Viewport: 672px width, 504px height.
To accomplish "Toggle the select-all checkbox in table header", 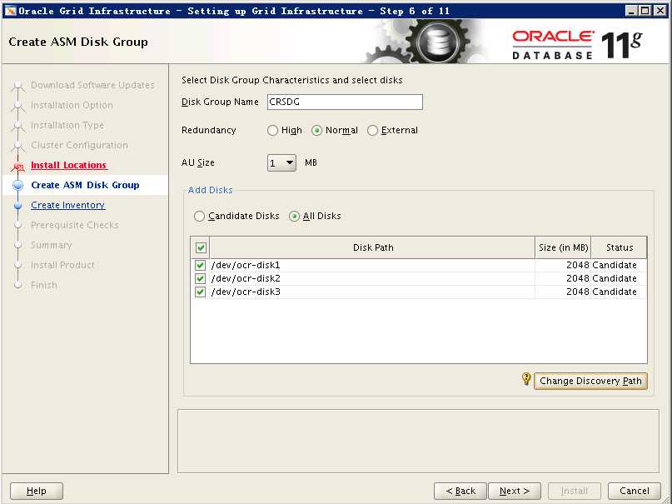I will click(x=201, y=247).
